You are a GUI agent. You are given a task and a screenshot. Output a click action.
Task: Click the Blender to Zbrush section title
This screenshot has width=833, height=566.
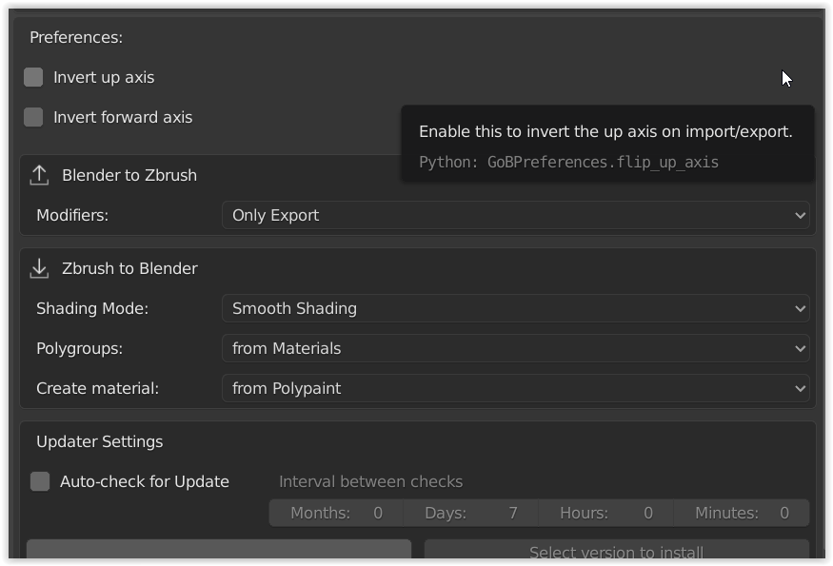click(129, 175)
